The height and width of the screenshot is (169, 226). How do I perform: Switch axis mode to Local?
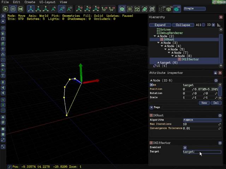point(69,9)
